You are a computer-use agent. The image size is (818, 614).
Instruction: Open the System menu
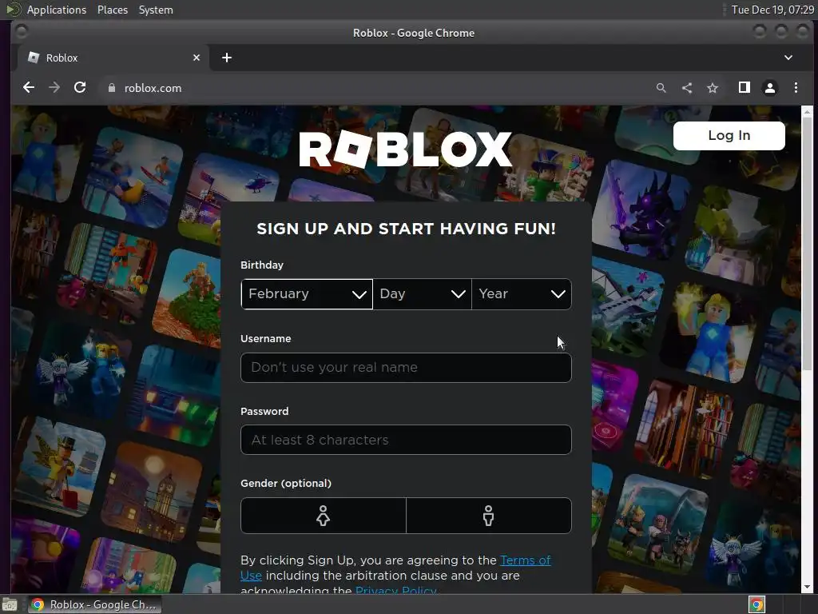click(156, 10)
